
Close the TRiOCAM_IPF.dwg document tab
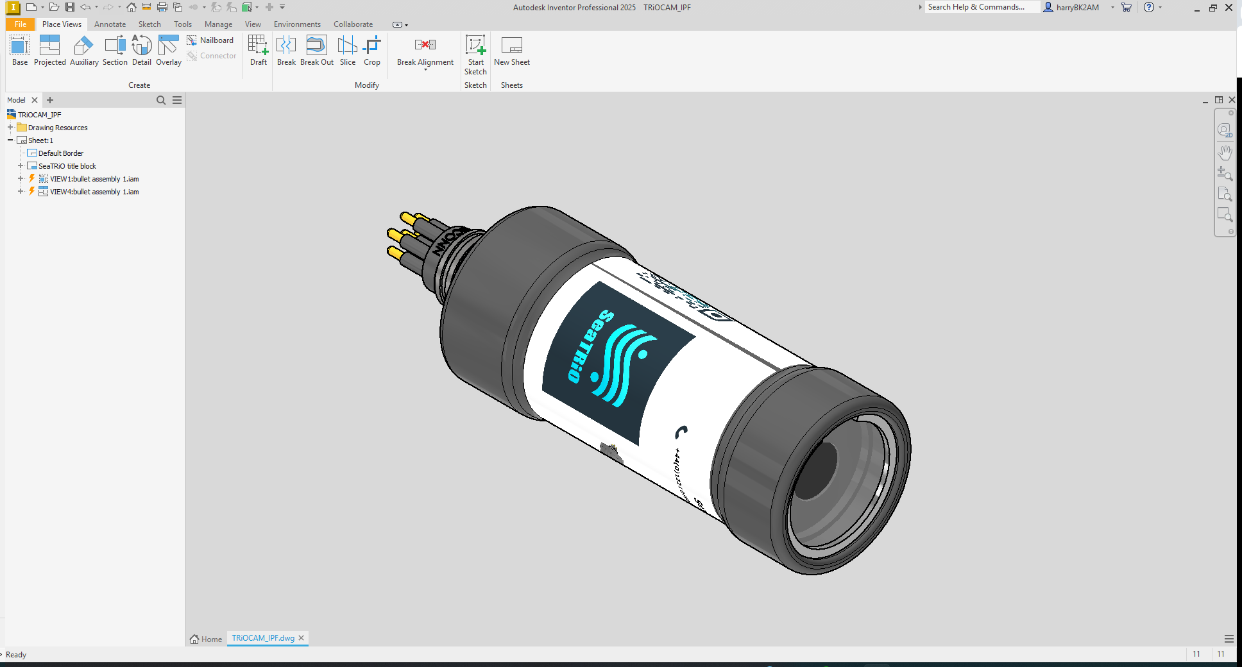tap(301, 638)
